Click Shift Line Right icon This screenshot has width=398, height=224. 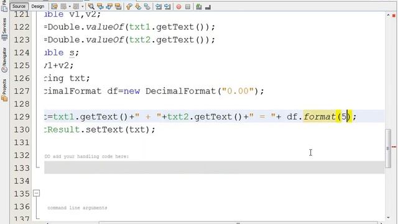pos(167,7)
